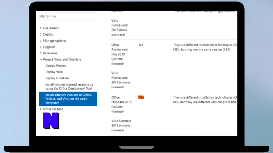273x153 pixels.
Task: Select Install different versions of Office item
Action: [x=68, y=99]
